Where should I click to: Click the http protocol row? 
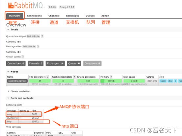tap(25, 122)
